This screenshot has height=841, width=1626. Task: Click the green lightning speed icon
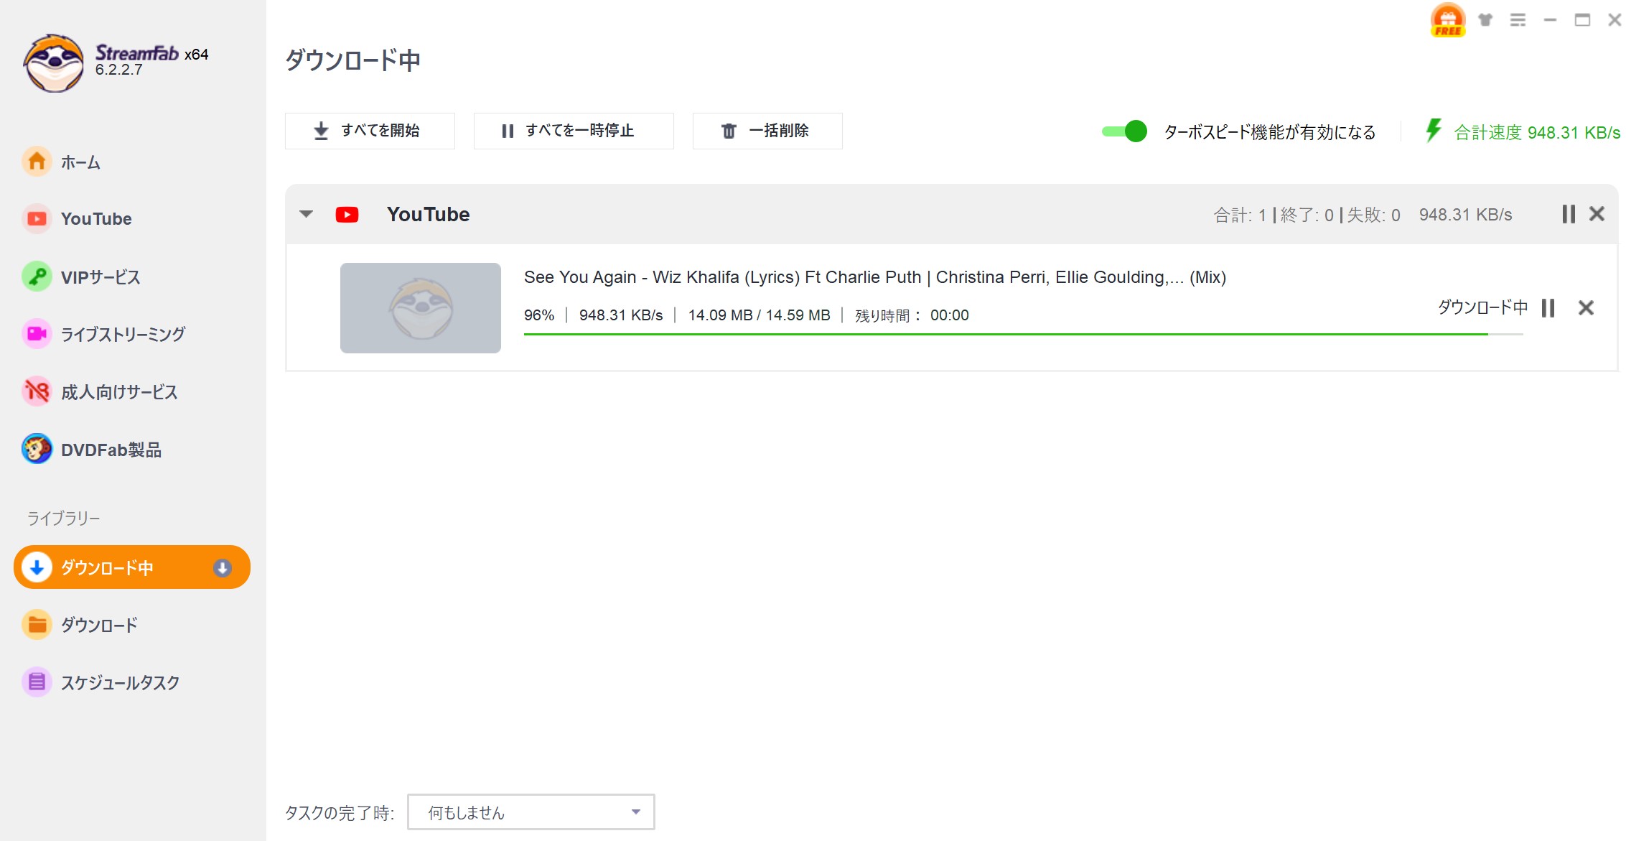tap(1434, 131)
